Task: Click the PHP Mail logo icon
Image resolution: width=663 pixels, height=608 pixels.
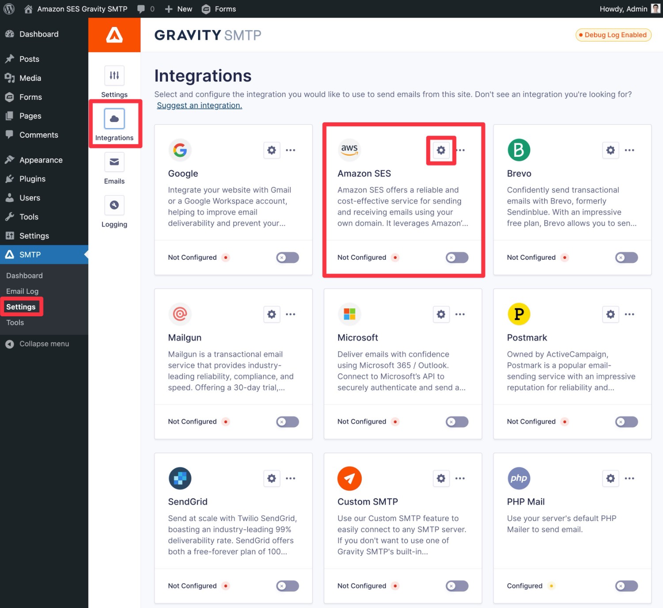Action: 519,478
